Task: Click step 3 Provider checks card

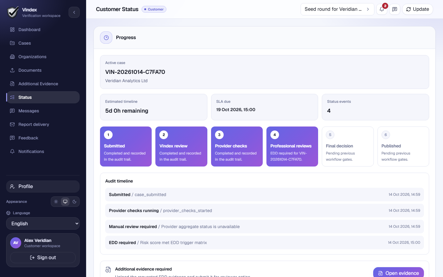Action: pyautogui.click(x=237, y=147)
